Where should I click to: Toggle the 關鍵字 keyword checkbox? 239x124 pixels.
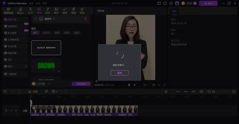point(36,19)
